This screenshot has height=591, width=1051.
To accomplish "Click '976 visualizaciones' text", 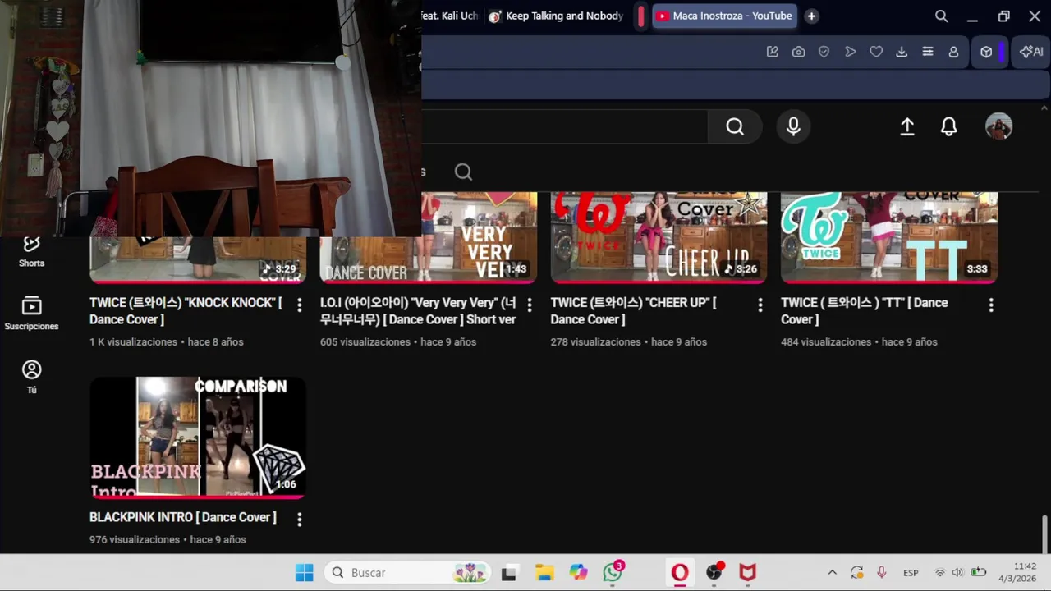I will coord(135,539).
